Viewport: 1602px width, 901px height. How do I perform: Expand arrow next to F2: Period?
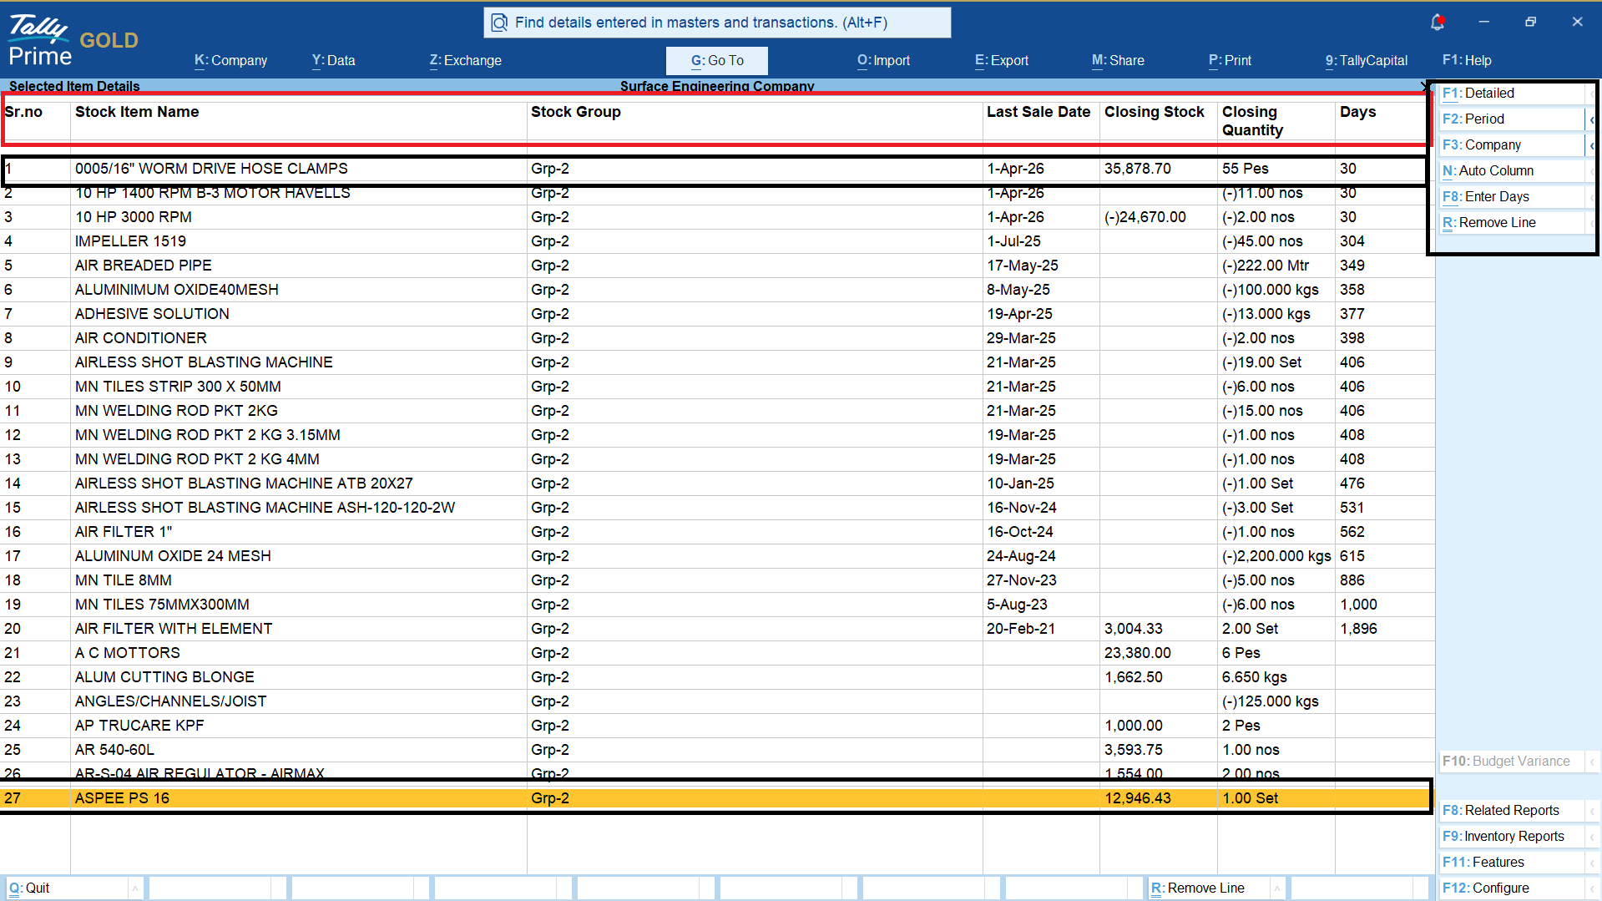tap(1592, 119)
